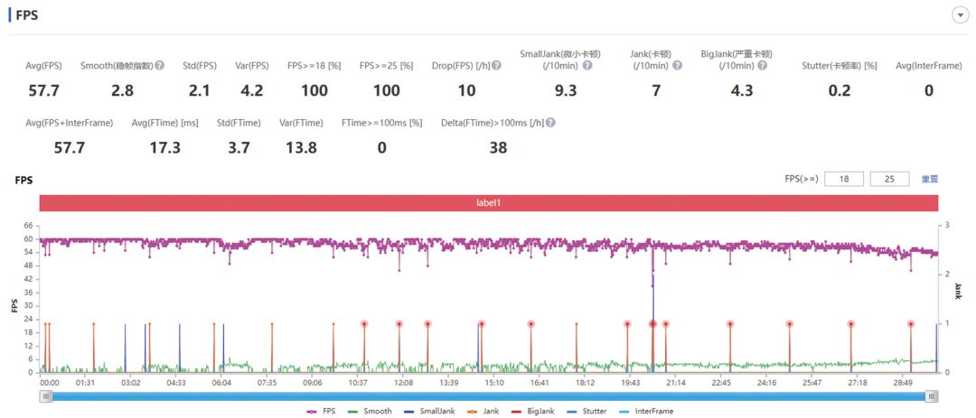Click the Std(FPS) value 2.1

coord(199,91)
